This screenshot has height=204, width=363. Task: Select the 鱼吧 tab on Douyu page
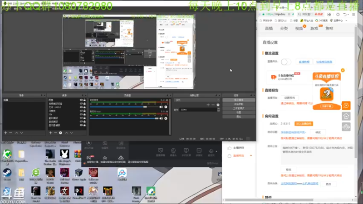[329, 29]
